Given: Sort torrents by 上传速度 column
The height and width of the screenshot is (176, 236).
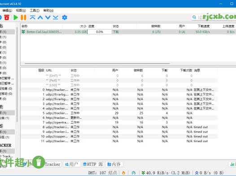Looking at the screenshot, I should 223,26.
